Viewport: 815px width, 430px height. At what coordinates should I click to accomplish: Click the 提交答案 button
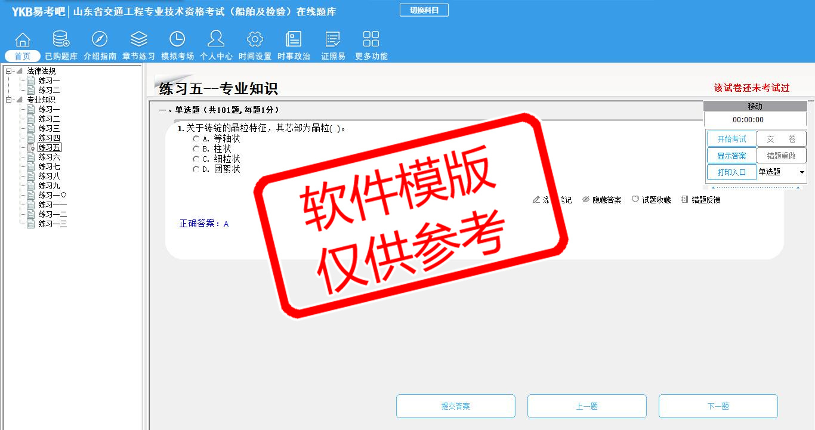pyautogui.click(x=456, y=406)
